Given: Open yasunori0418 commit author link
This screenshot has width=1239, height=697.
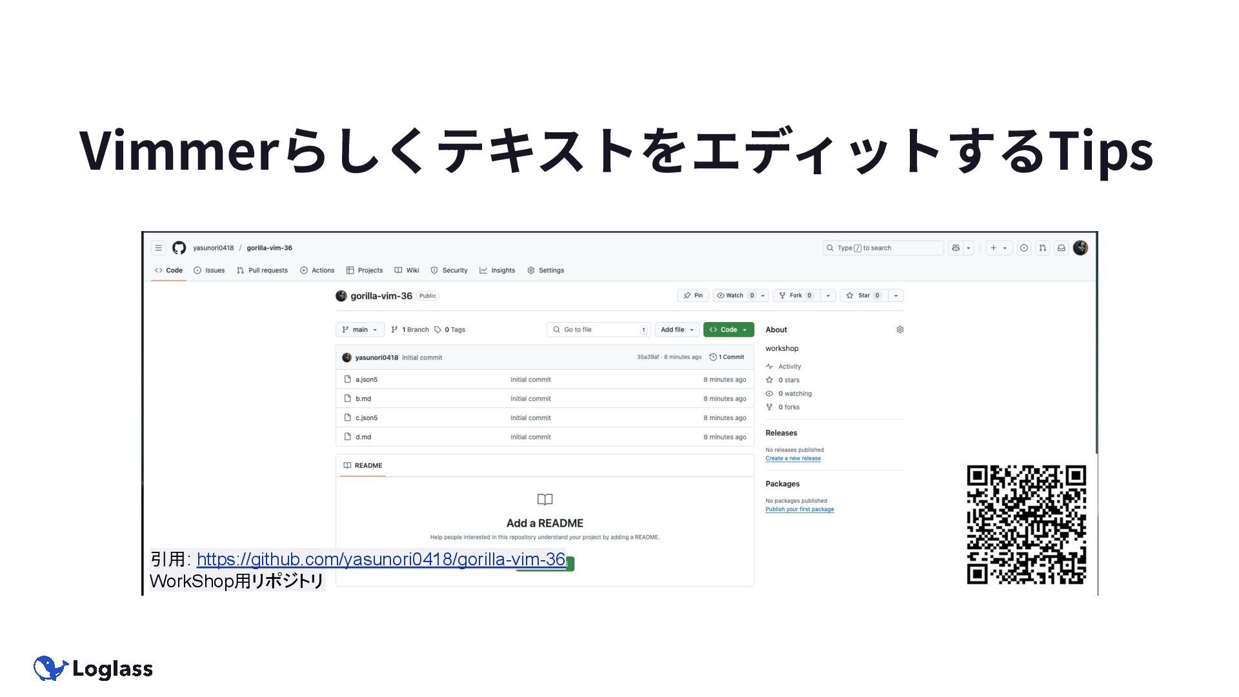Looking at the screenshot, I should tap(377, 358).
